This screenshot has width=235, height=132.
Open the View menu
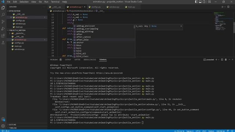point(33,2)
